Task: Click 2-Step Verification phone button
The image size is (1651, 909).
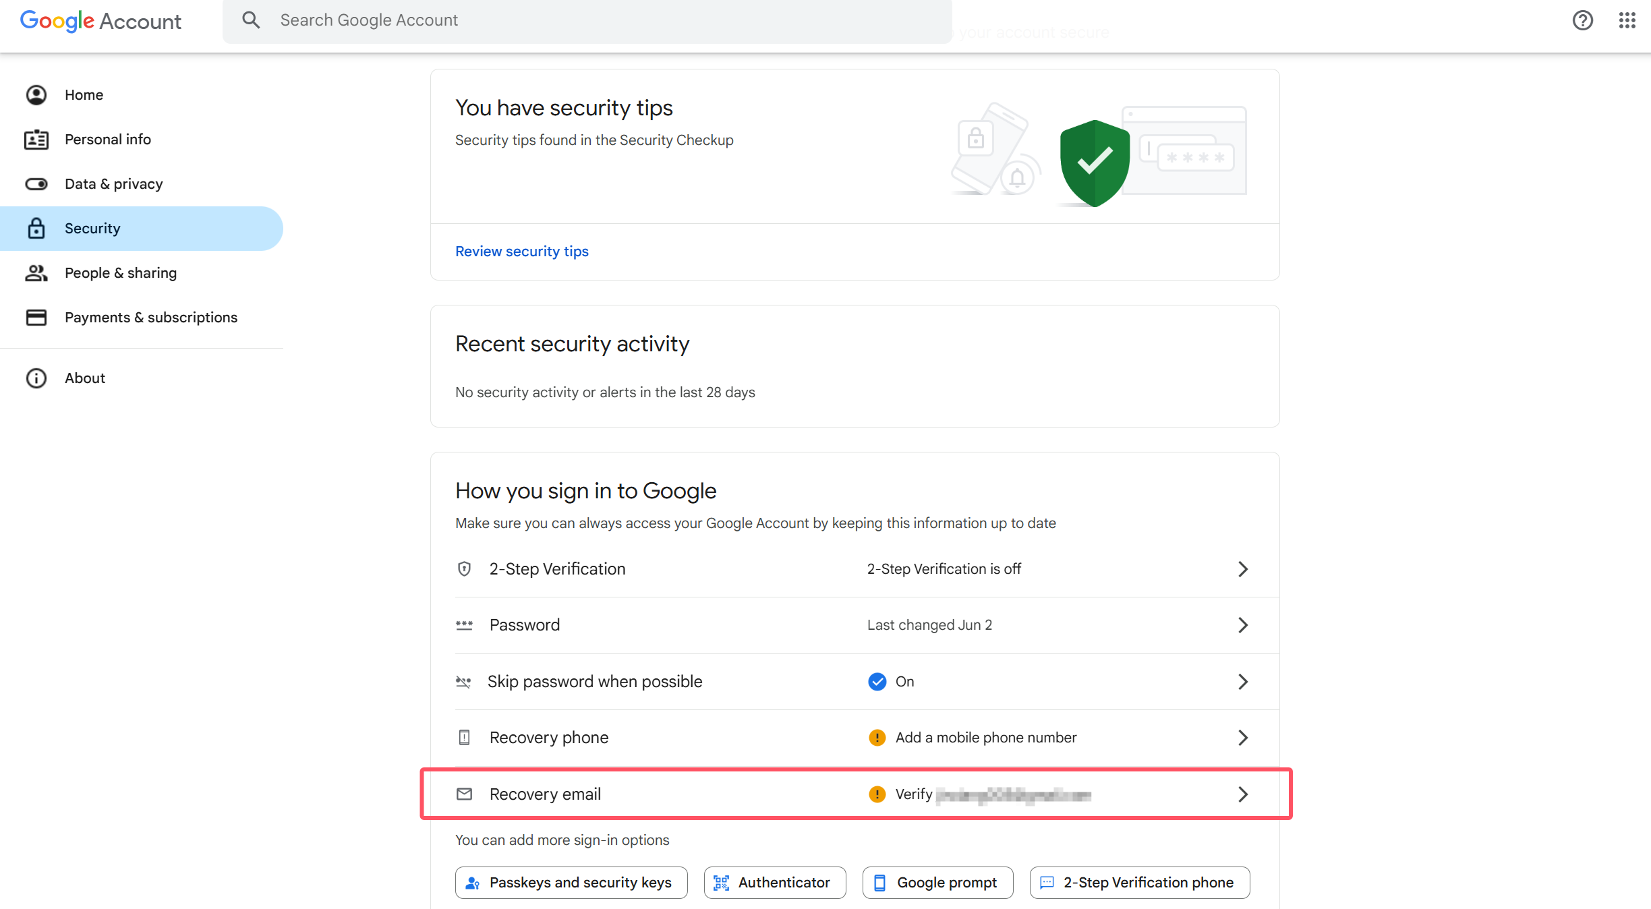Action: point(1140,883)
